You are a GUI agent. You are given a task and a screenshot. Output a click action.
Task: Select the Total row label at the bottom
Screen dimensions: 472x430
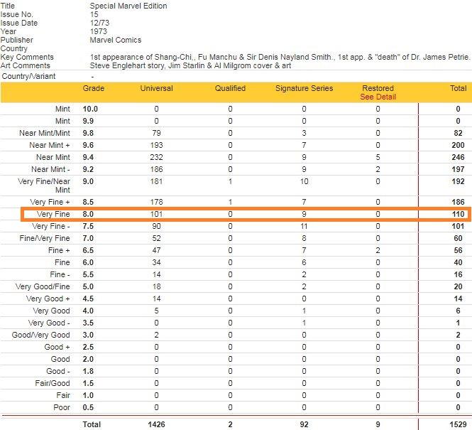point(92,424)
